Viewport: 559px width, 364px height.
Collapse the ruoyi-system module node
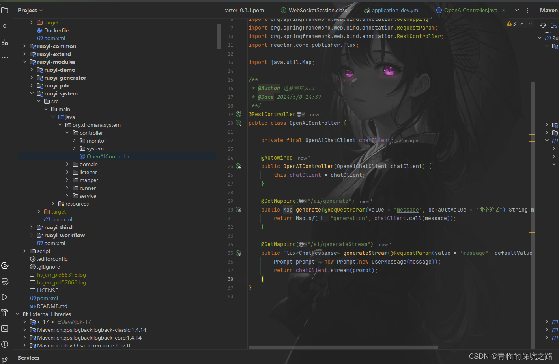(32, 93)
